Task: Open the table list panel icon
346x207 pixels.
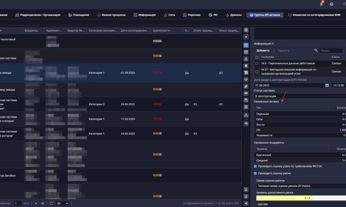Action: (x=246, y=52)
